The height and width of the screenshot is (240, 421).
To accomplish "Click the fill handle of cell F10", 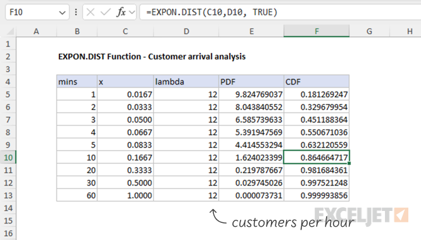I will point(349,163).
